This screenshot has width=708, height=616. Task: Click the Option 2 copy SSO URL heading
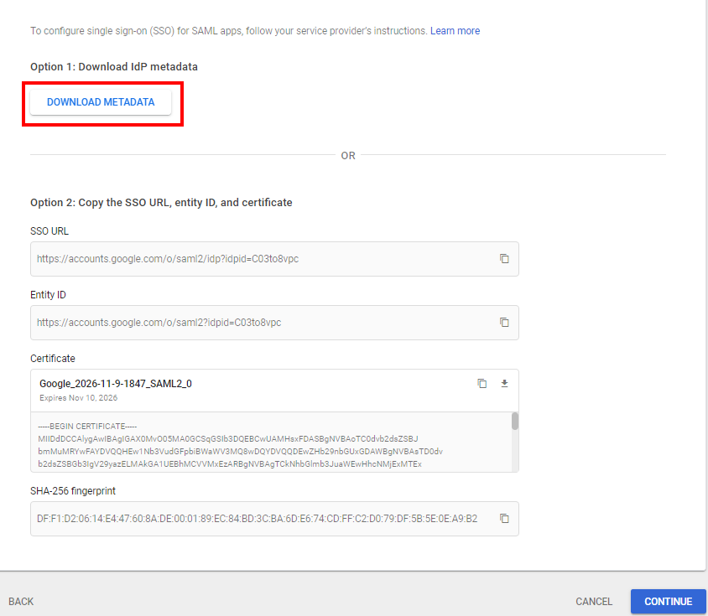[161, 203]
